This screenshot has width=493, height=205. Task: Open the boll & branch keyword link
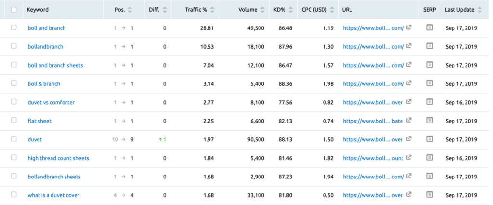click(x=44, y=84)
